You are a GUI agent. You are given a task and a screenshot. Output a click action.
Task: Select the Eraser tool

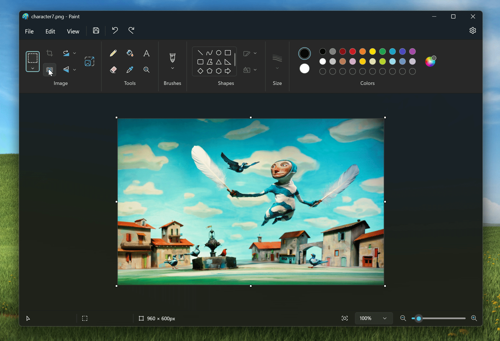[x=113, y=70]
